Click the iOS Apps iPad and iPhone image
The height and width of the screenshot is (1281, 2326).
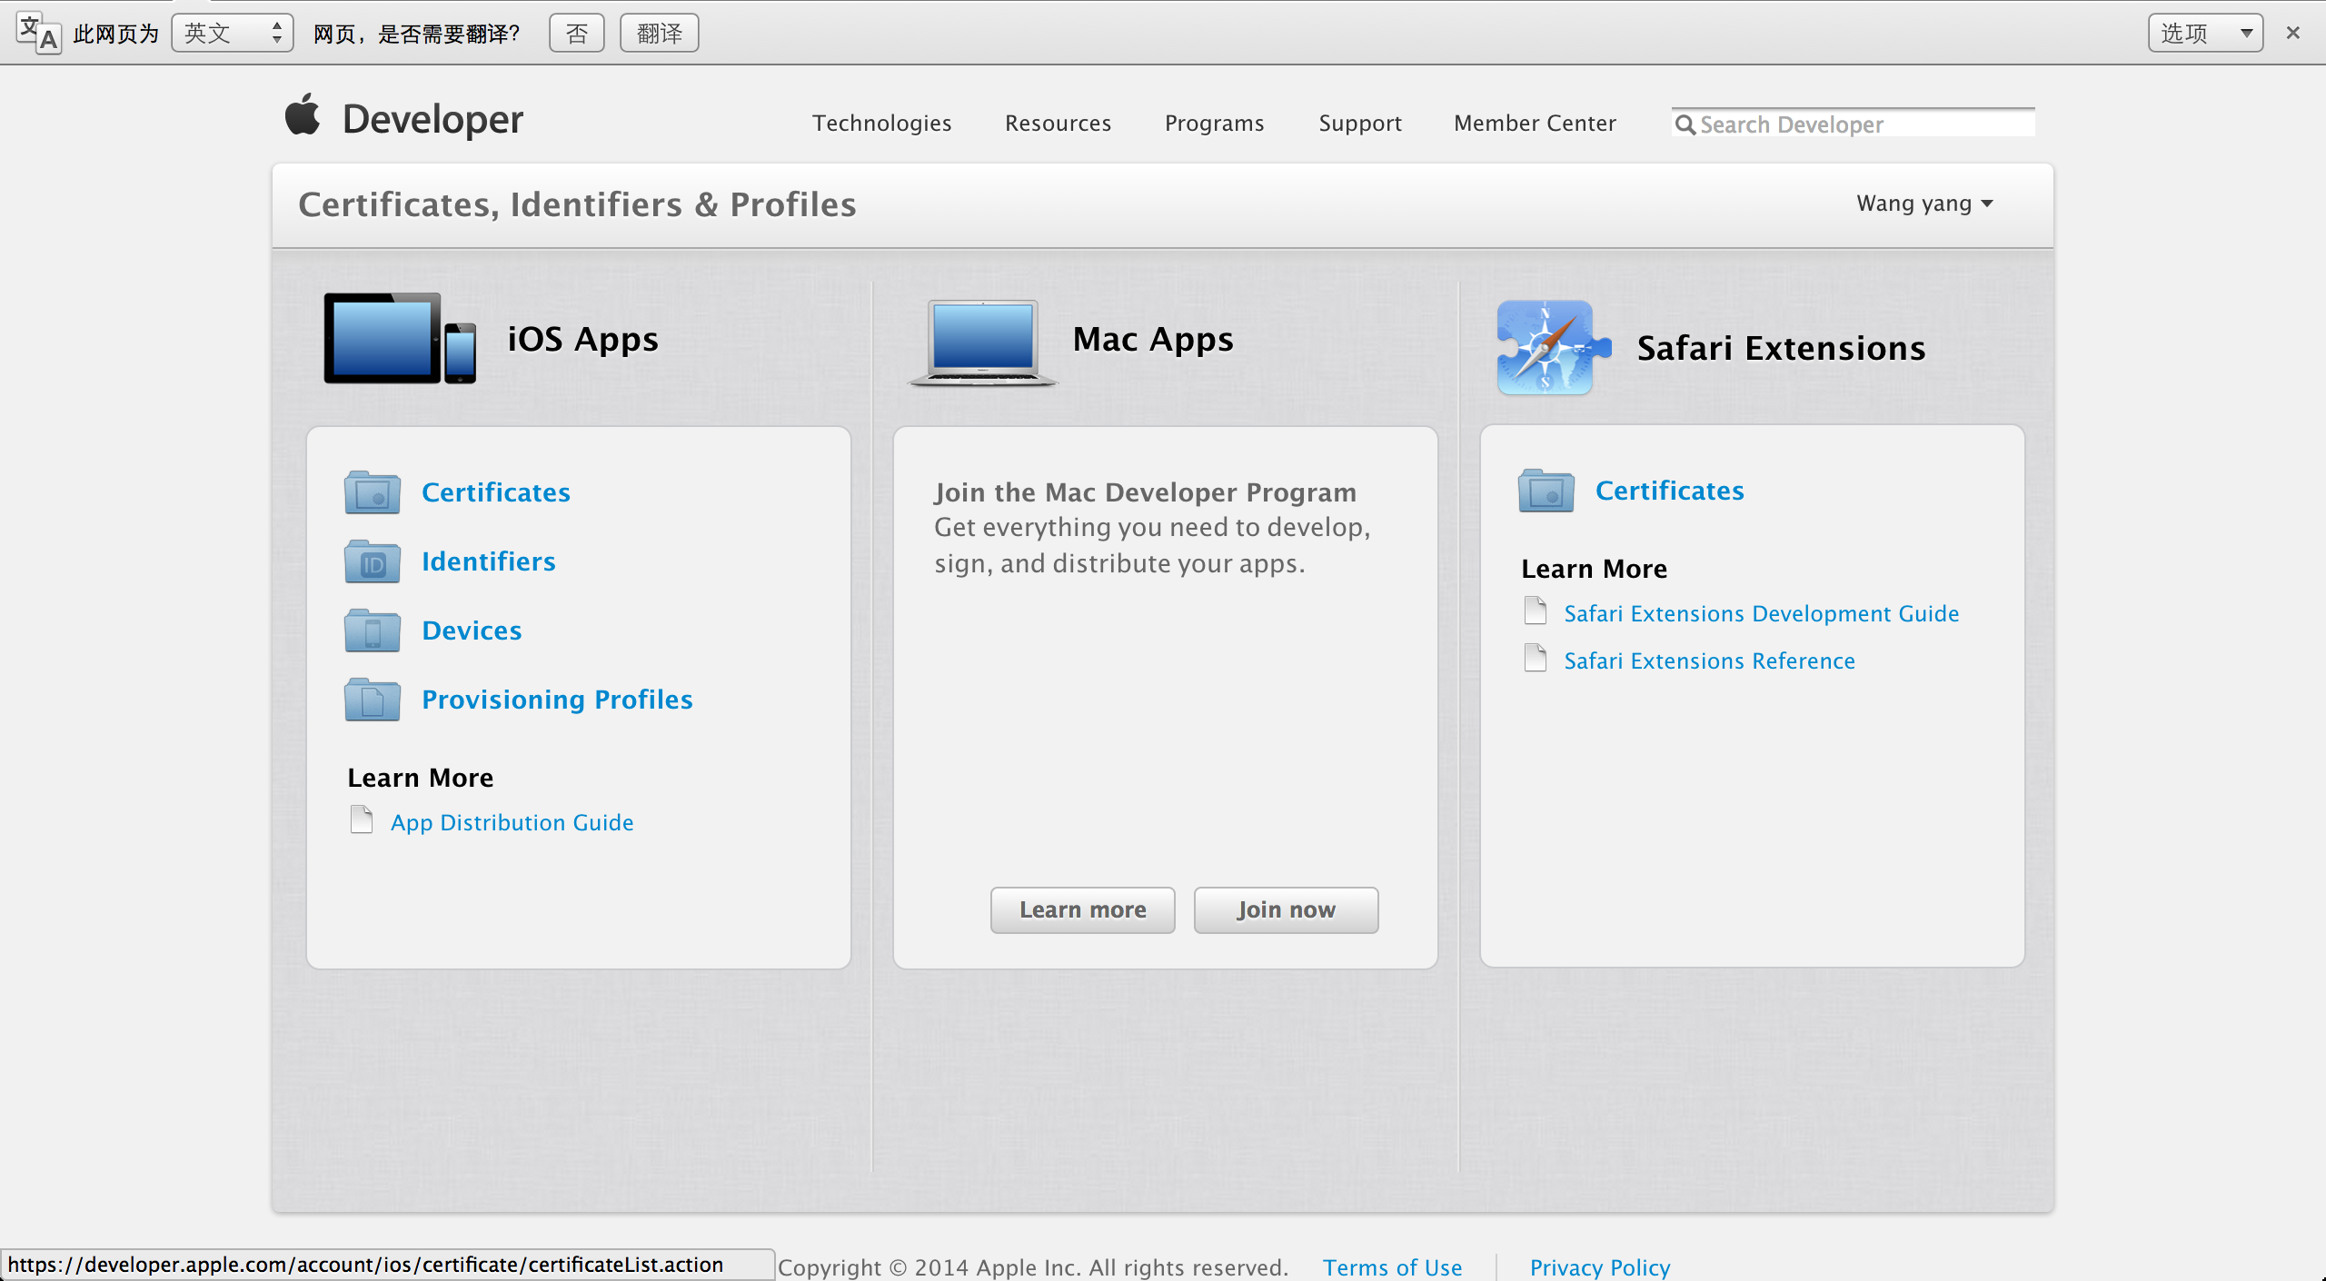pyautogui.click(x=400, y=339)
